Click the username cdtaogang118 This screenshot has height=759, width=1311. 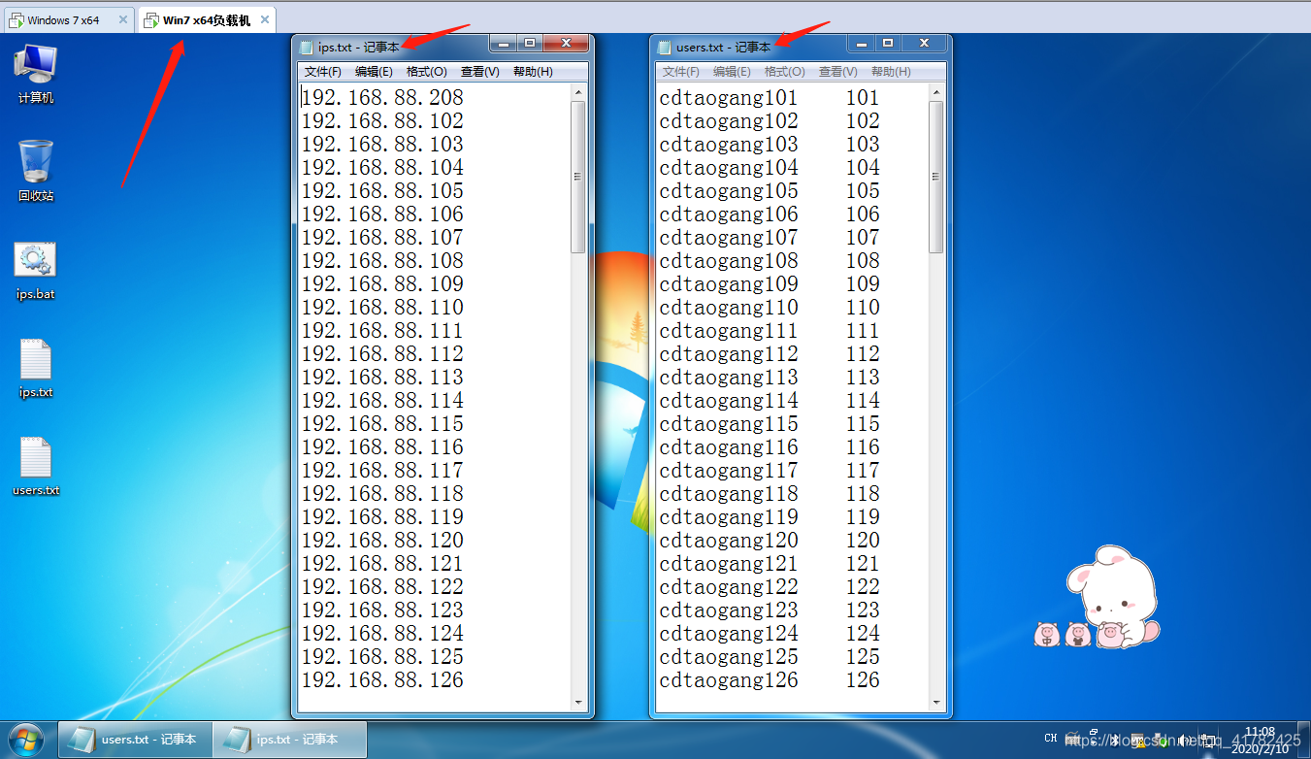point(729,494)
